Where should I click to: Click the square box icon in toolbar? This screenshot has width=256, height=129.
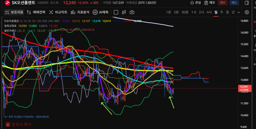[116, 12]
